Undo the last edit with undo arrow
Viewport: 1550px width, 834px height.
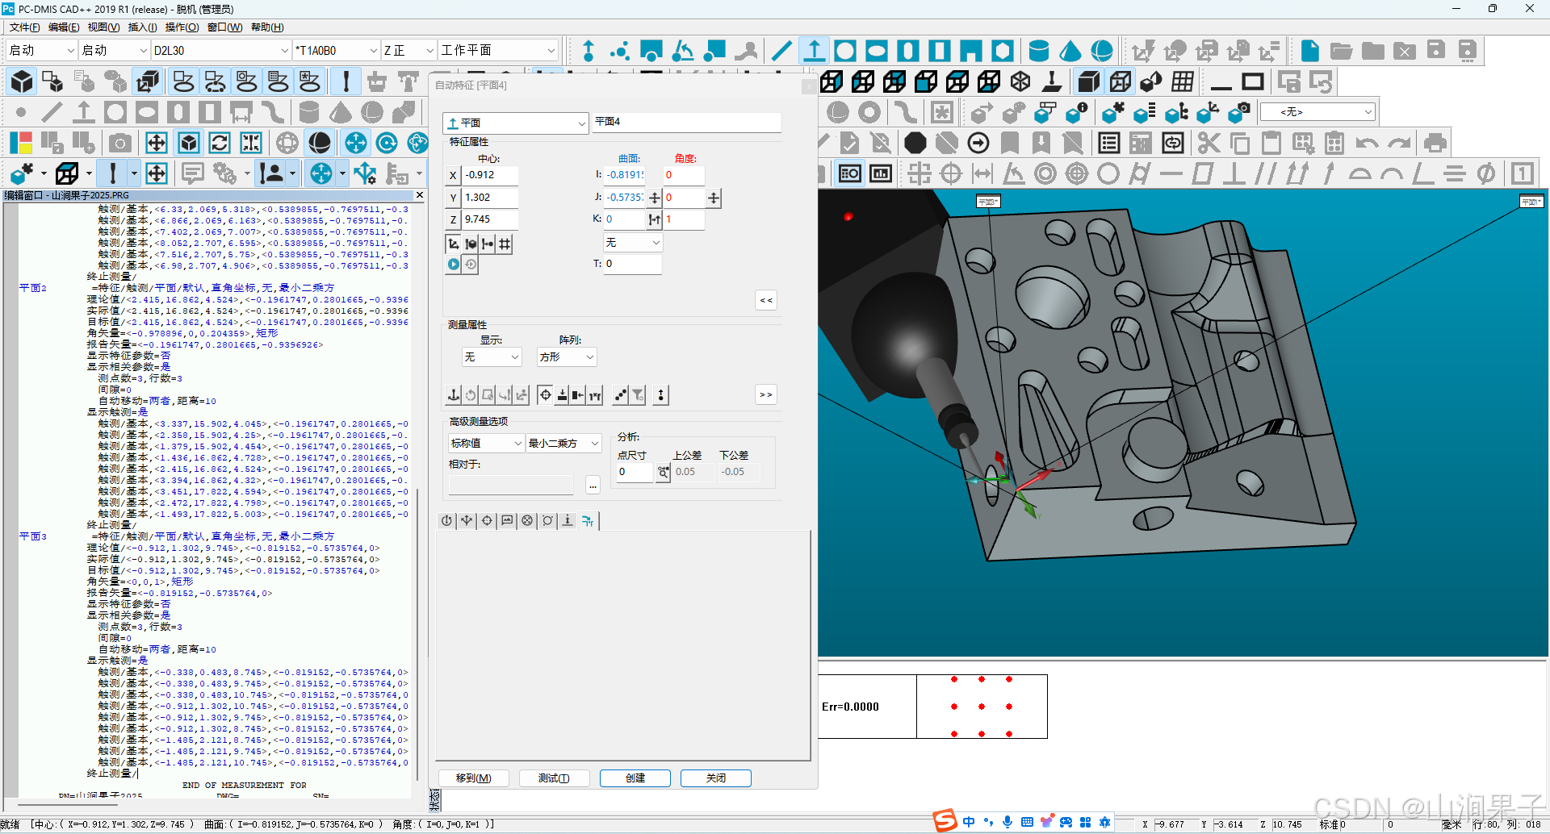[x=1367, y=143]
